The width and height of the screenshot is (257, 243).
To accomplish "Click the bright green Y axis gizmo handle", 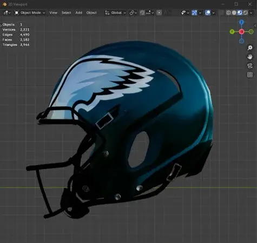I will pos(232,32).
